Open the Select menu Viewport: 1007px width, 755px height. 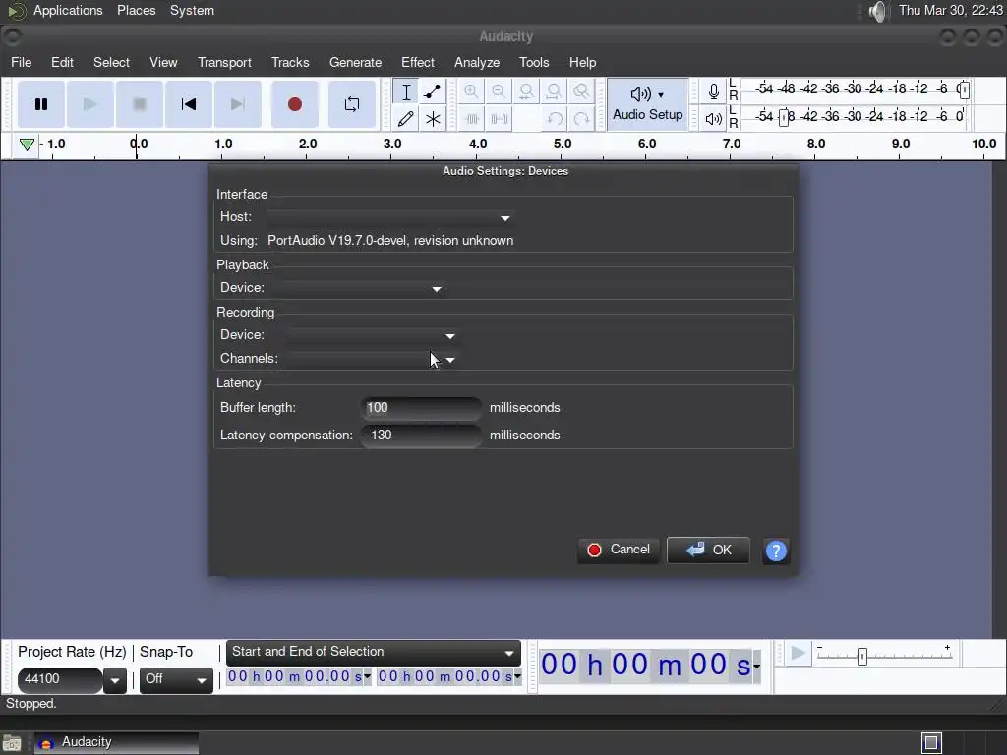click(111, 62)
